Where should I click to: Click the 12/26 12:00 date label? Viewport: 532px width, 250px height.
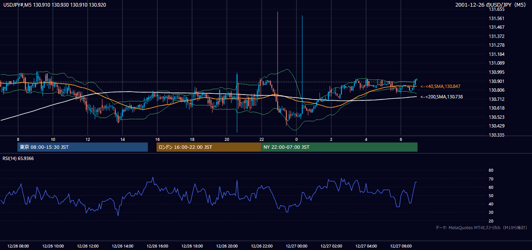coord(87,246)
